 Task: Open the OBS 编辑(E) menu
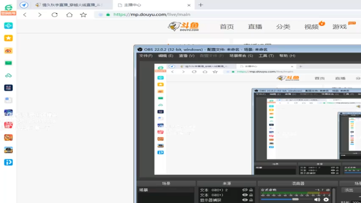166,55
